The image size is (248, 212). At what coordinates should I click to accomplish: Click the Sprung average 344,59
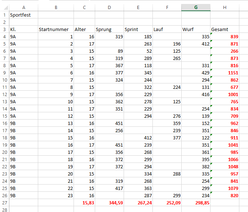click(x=109, y=203)
